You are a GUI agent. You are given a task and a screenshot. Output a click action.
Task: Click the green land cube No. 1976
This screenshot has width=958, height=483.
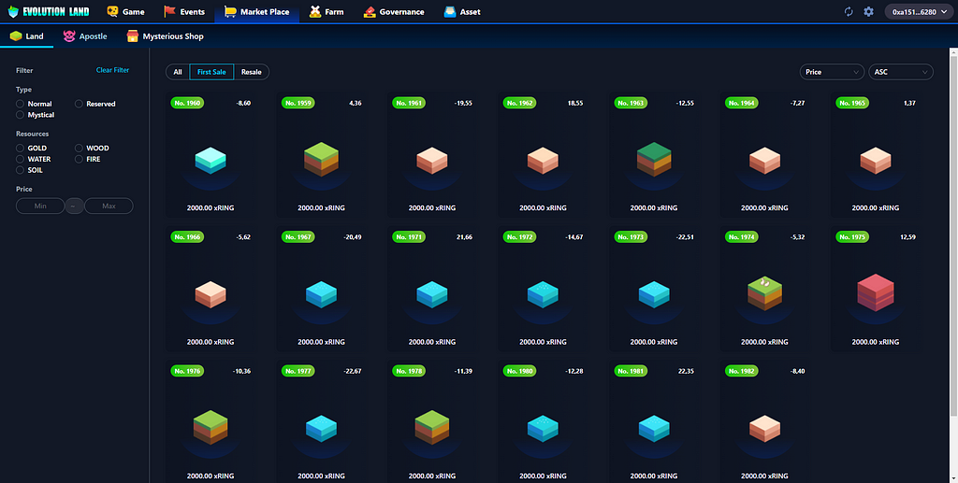point(210,428)
